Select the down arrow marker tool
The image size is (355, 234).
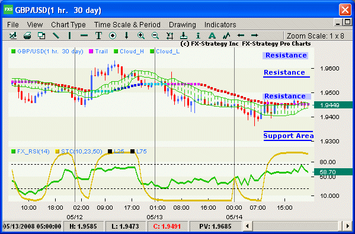[127, 36]
